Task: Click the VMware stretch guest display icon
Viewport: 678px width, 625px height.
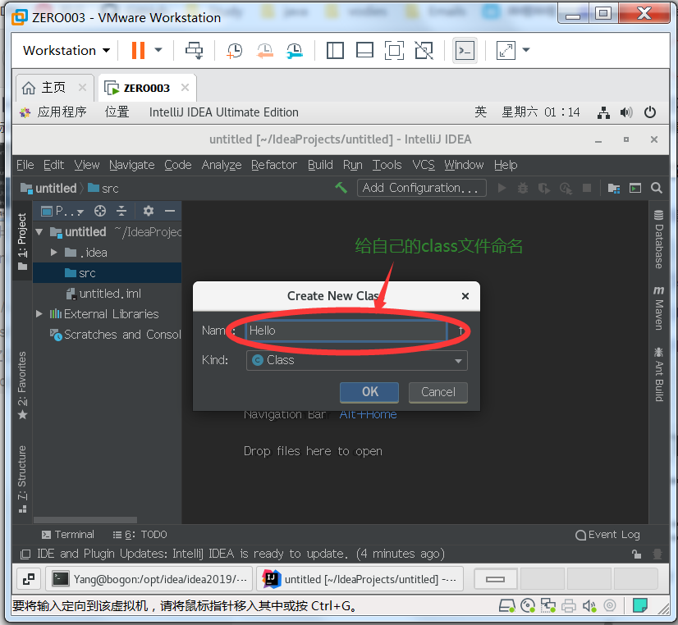Action: 506,50
